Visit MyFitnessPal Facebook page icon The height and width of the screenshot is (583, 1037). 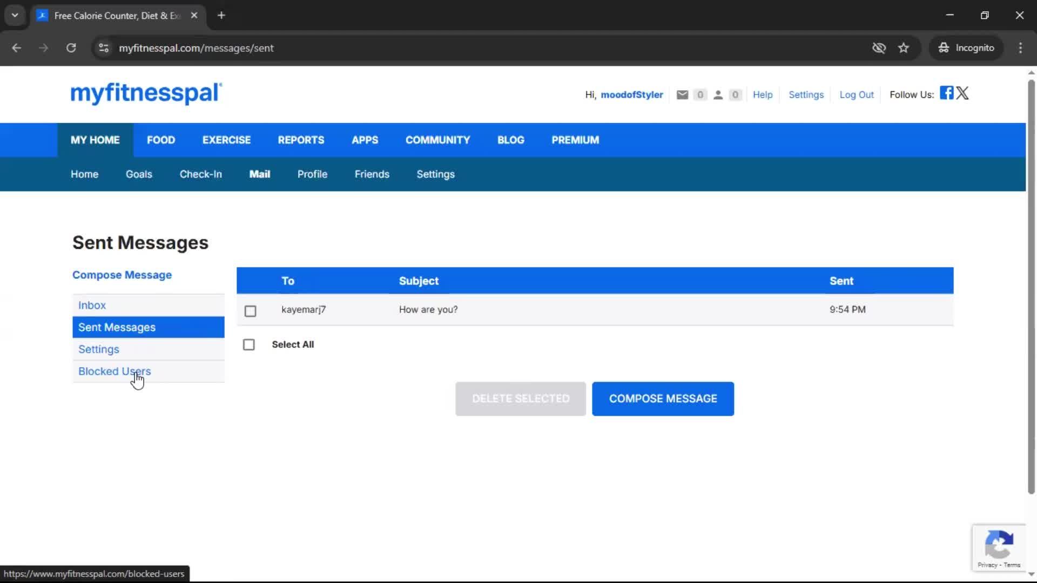[x=946, y=93]
